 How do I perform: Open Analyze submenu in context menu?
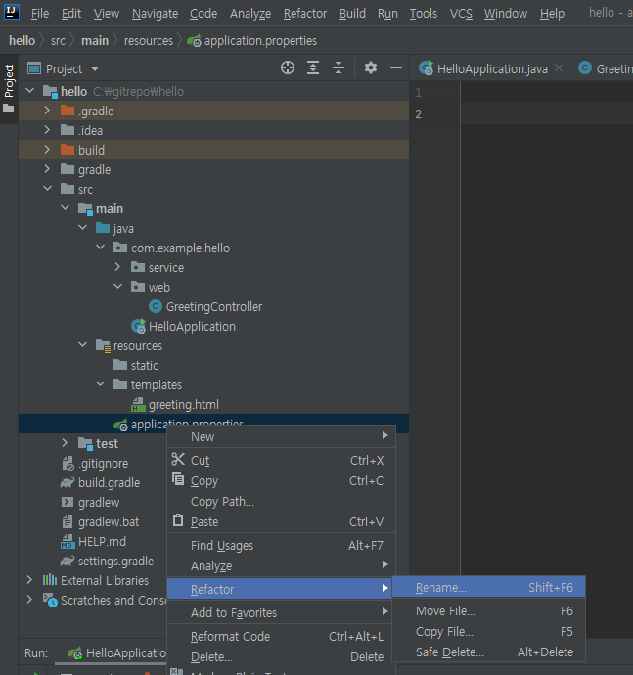pyautogui.click(x=281, y=566)
